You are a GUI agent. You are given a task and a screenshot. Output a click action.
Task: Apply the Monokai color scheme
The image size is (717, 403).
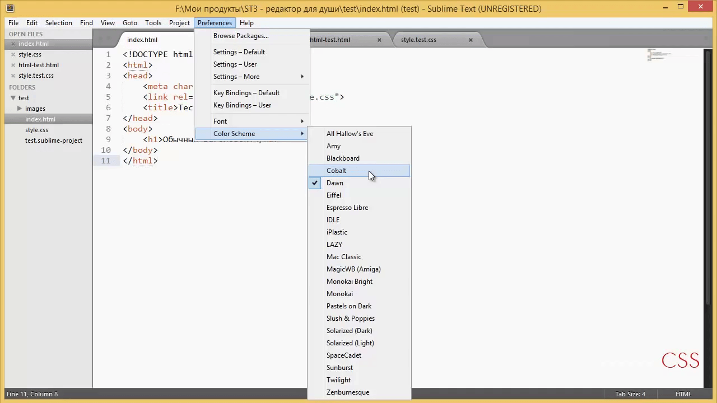[360, 294]
